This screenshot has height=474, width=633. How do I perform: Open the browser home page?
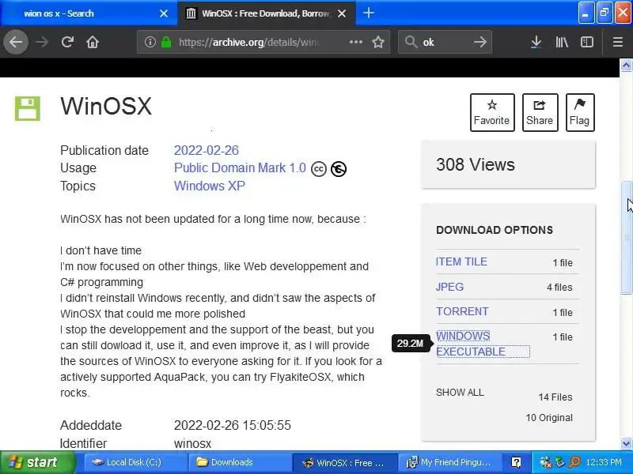pos(93,42)
